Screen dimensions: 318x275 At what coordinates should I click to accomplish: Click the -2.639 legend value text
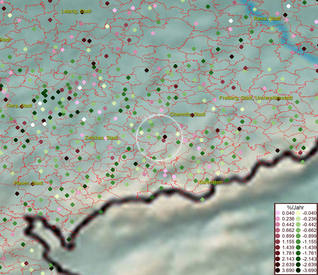point(309,264)
